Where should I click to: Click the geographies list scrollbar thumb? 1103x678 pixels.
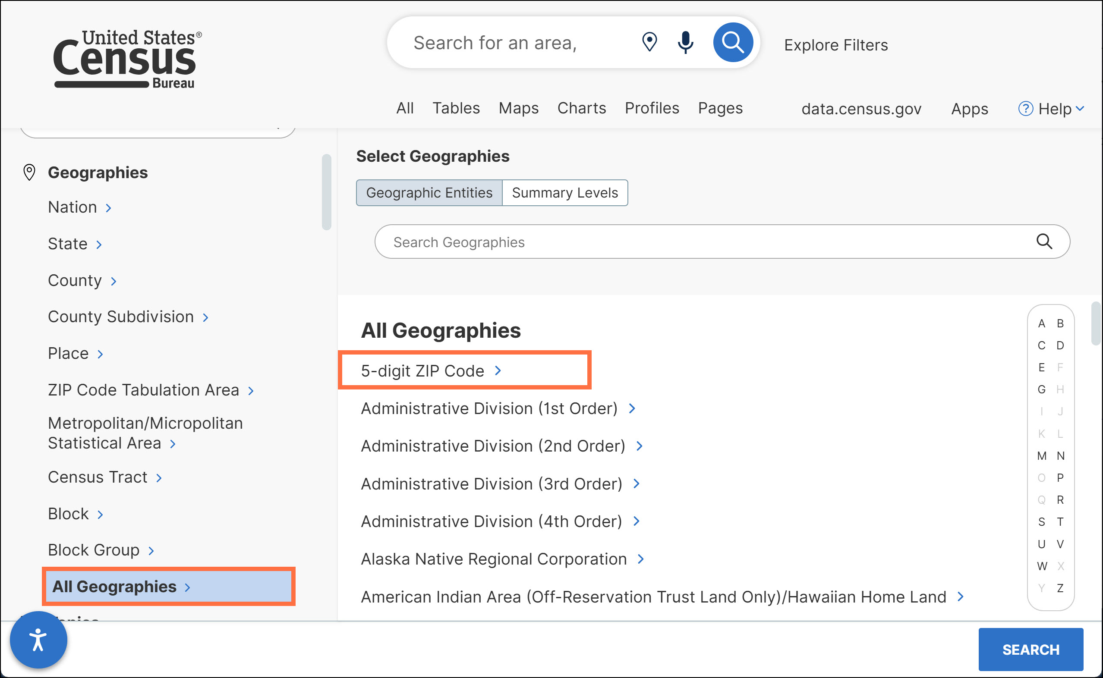[1095, 323]
